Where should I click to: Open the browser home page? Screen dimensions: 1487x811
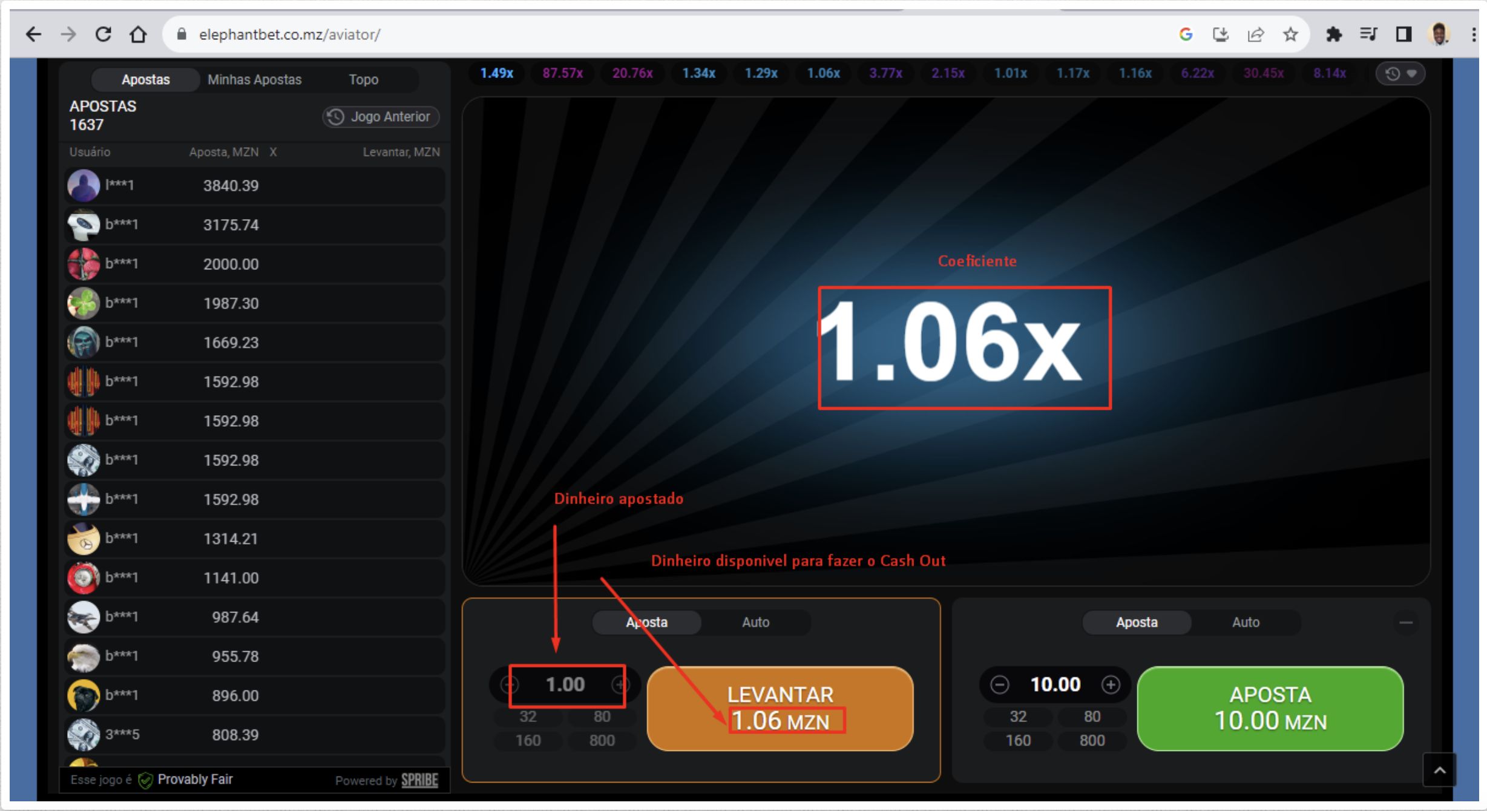139,34
